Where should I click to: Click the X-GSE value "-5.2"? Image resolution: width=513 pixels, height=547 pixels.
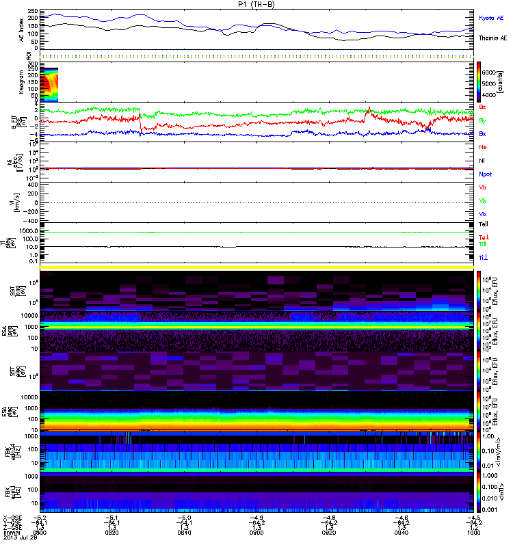40,518
